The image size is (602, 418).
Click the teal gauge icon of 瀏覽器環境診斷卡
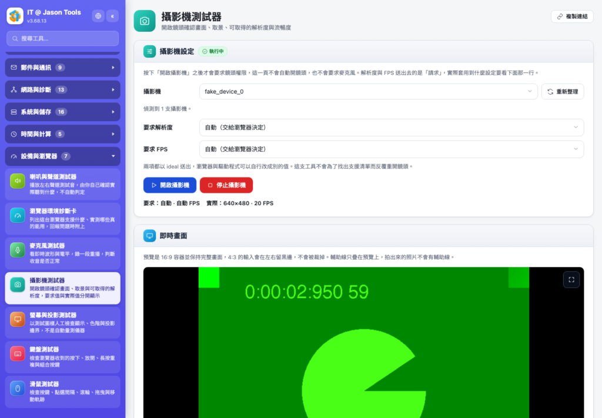click(x=18, y=215)
